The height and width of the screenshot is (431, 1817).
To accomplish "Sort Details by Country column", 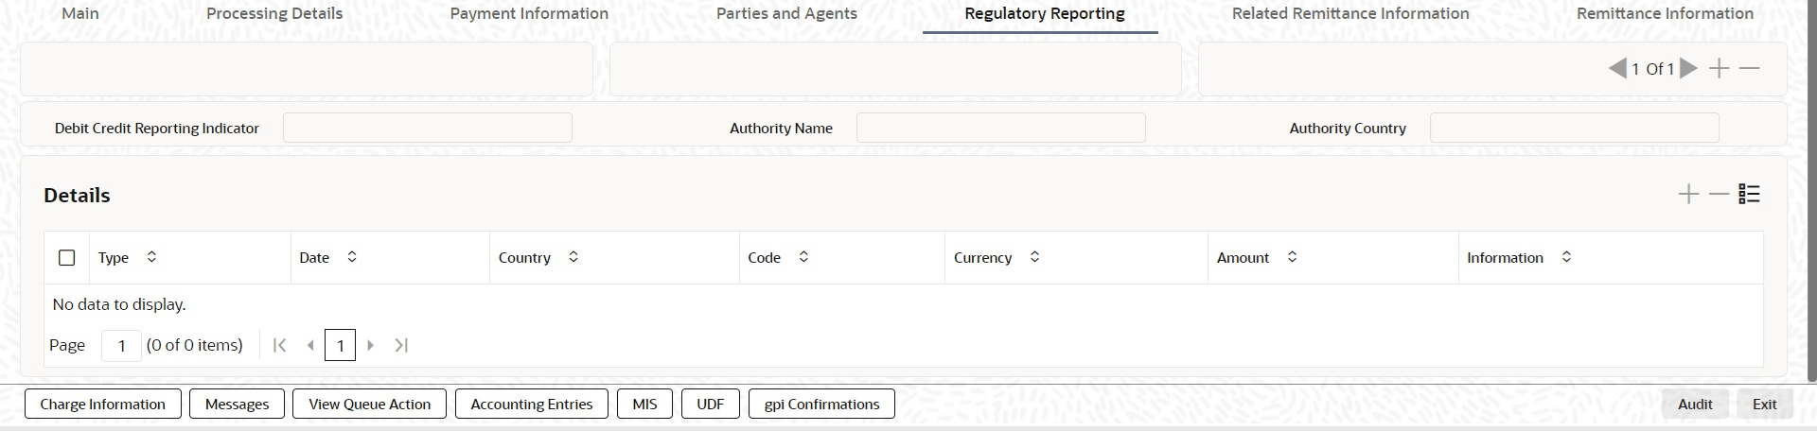I will pyautogui.click(x=573, y=257).
